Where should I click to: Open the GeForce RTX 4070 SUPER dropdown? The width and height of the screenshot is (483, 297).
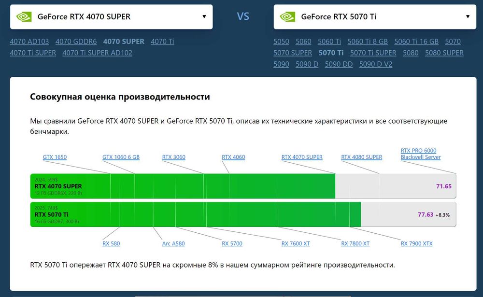coord(111,16)
